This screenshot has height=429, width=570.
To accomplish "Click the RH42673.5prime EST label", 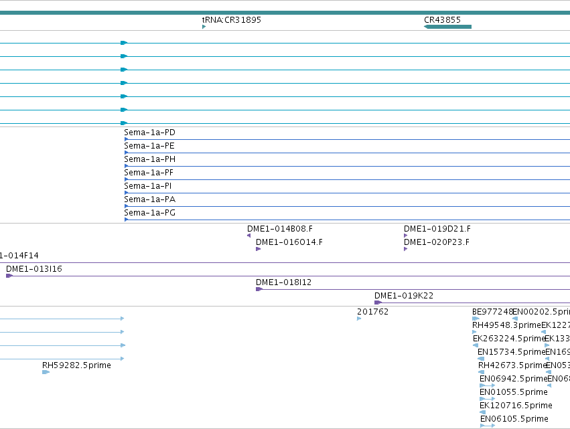I will click(x=512, y=365).
